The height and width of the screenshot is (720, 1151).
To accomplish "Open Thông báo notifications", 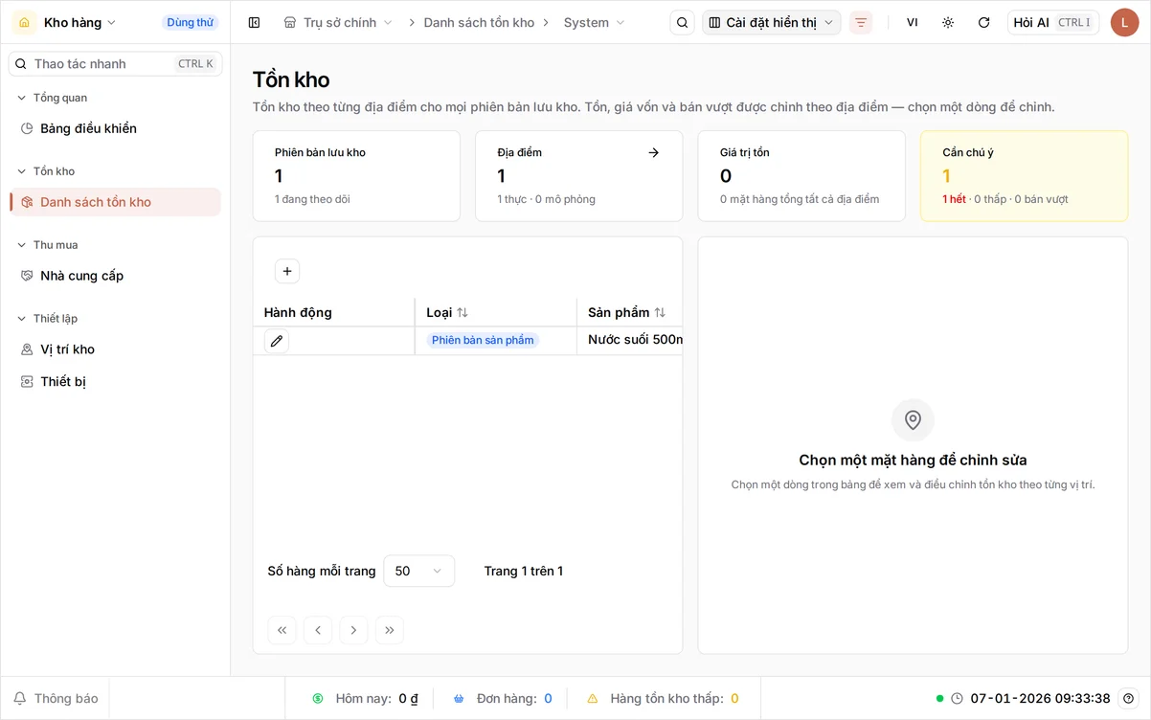I will point(56,698).
